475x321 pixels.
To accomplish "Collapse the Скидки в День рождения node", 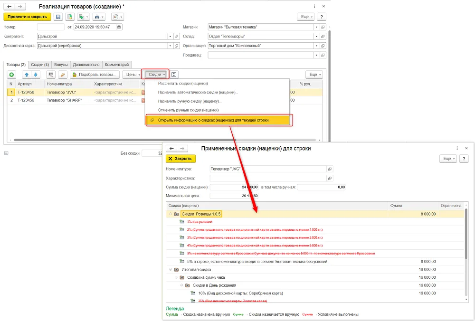I will click(182, 285).
